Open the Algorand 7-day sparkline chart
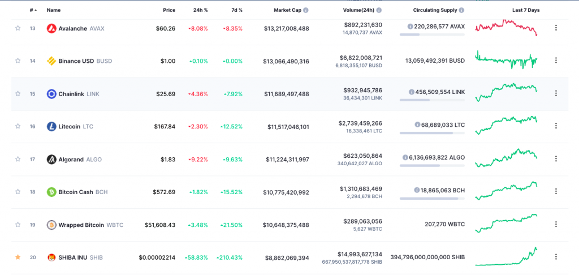The width and height of the screenshot is (579, 275). click(506, 158)
